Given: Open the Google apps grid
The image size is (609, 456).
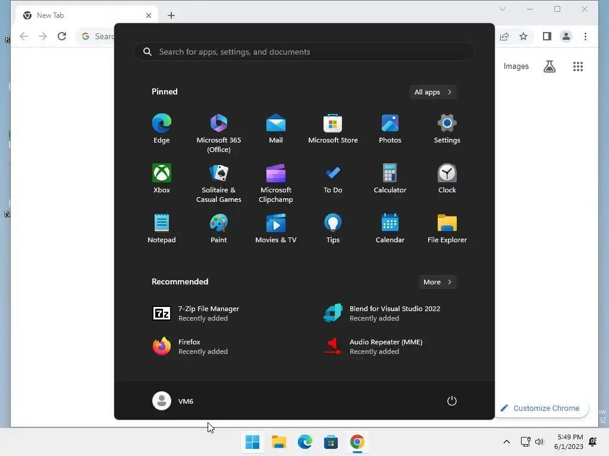Looking at the screenshot, I should [578, 66].
